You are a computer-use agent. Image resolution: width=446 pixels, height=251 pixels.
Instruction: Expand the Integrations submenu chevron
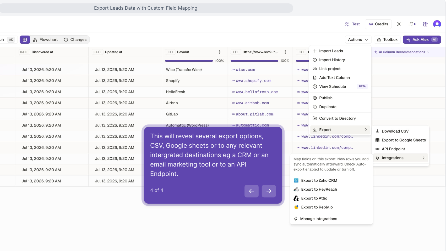423,158
